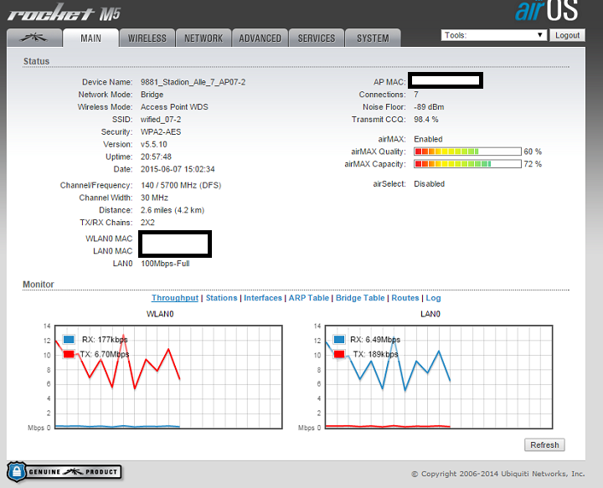The width and height of the screenshot is (603, 488).
Task: Click the Refresh button
Action: [544, 444]
